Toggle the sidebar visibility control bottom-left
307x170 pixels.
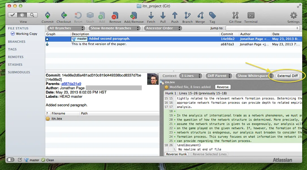pos(10,160)
